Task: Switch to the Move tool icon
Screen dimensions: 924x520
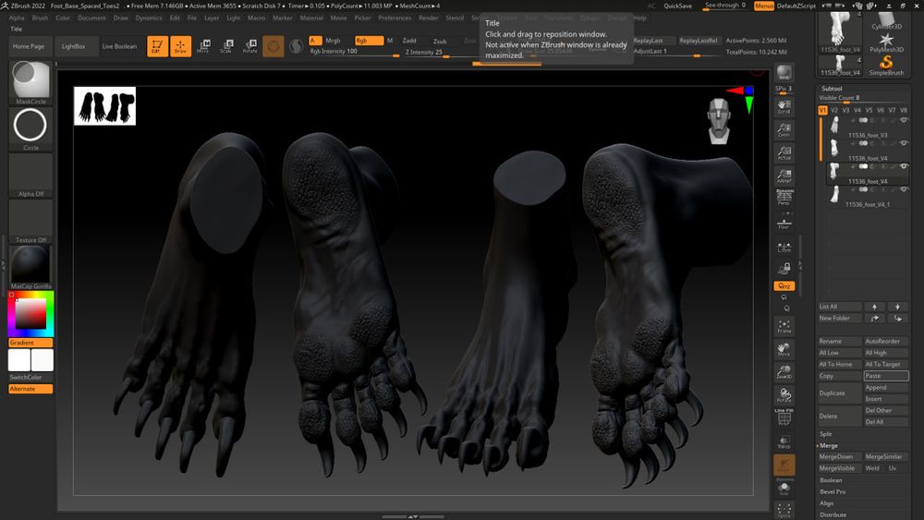Action: [x=203, y=46]
